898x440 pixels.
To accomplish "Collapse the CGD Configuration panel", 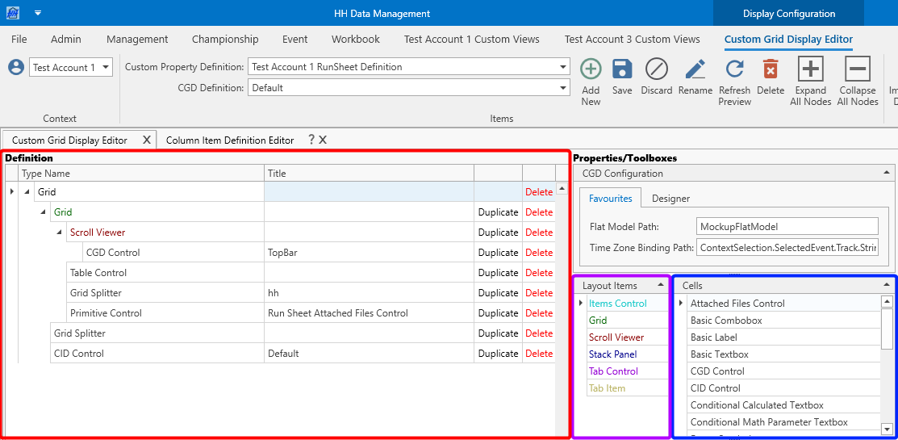I will point(886,173).
